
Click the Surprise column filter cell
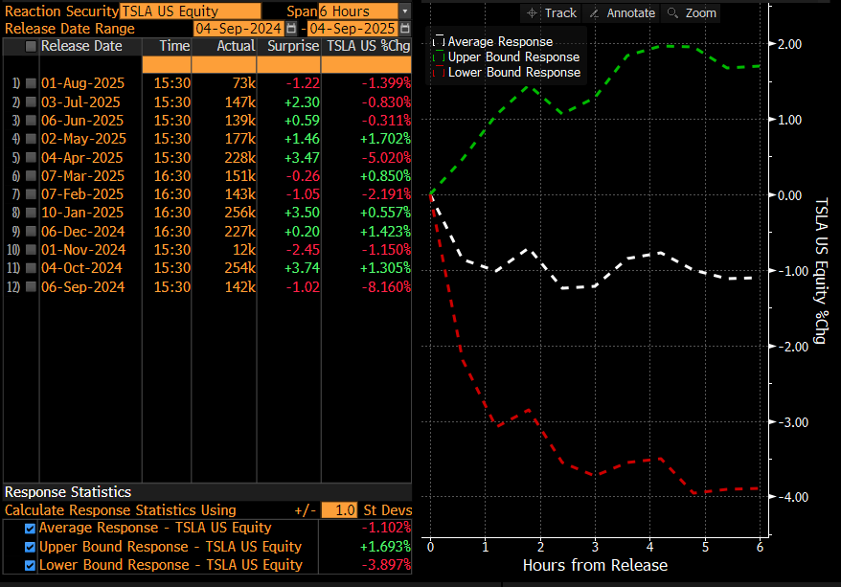click(x=289, y=64)
